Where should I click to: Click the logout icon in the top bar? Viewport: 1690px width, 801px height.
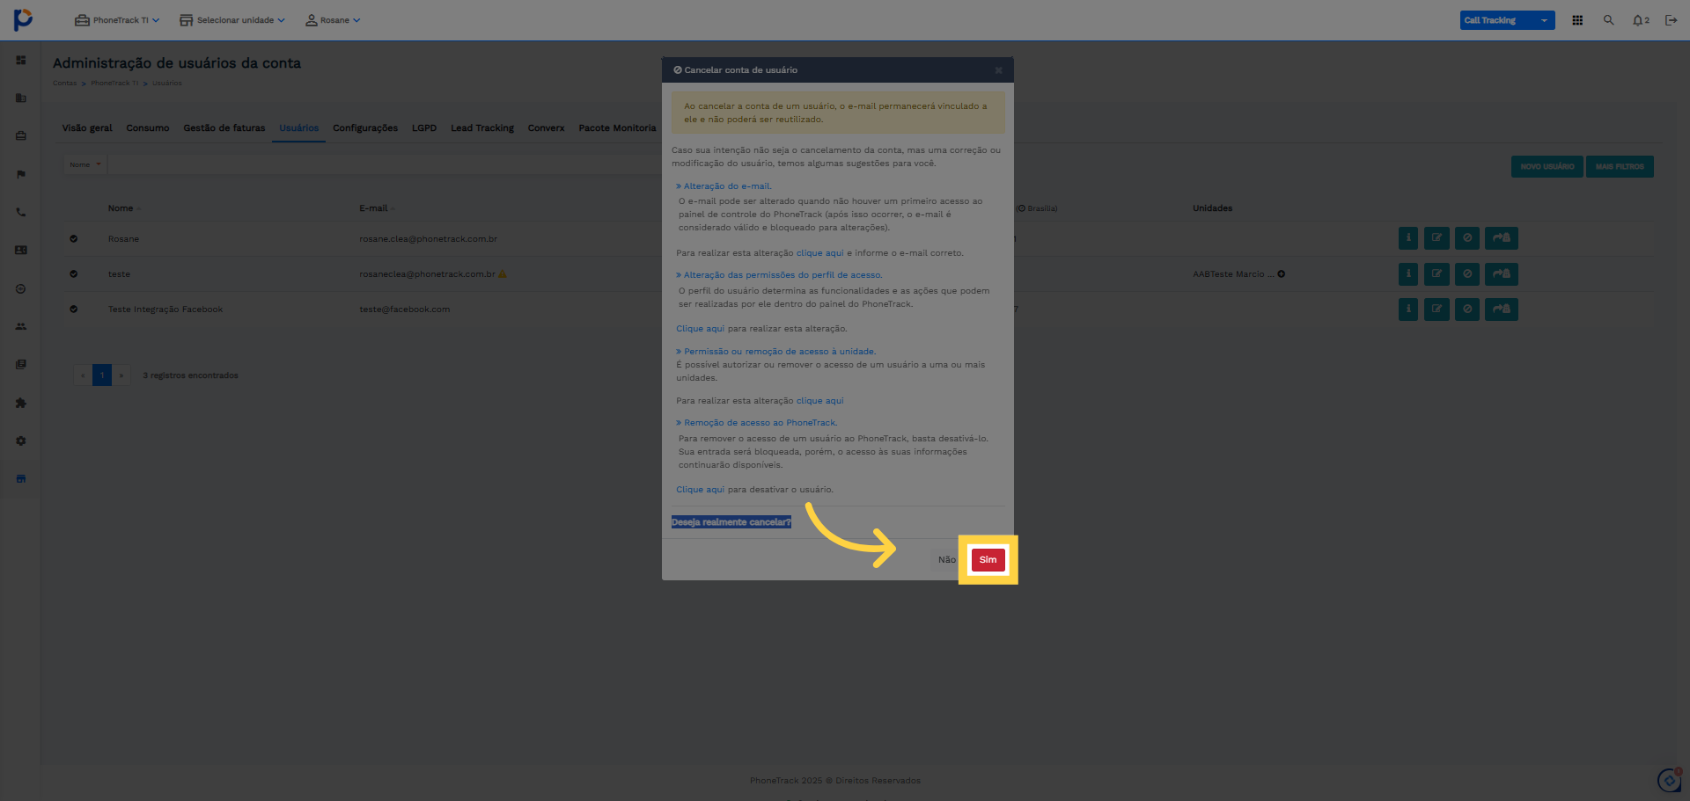(x=1671, y=20)
